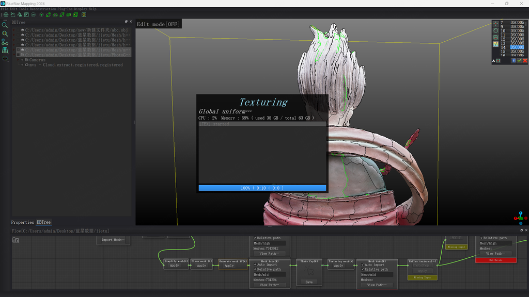529x297 pixels.
Task: Click Apply on Simplify mesh node
Action: click(175, 266)
